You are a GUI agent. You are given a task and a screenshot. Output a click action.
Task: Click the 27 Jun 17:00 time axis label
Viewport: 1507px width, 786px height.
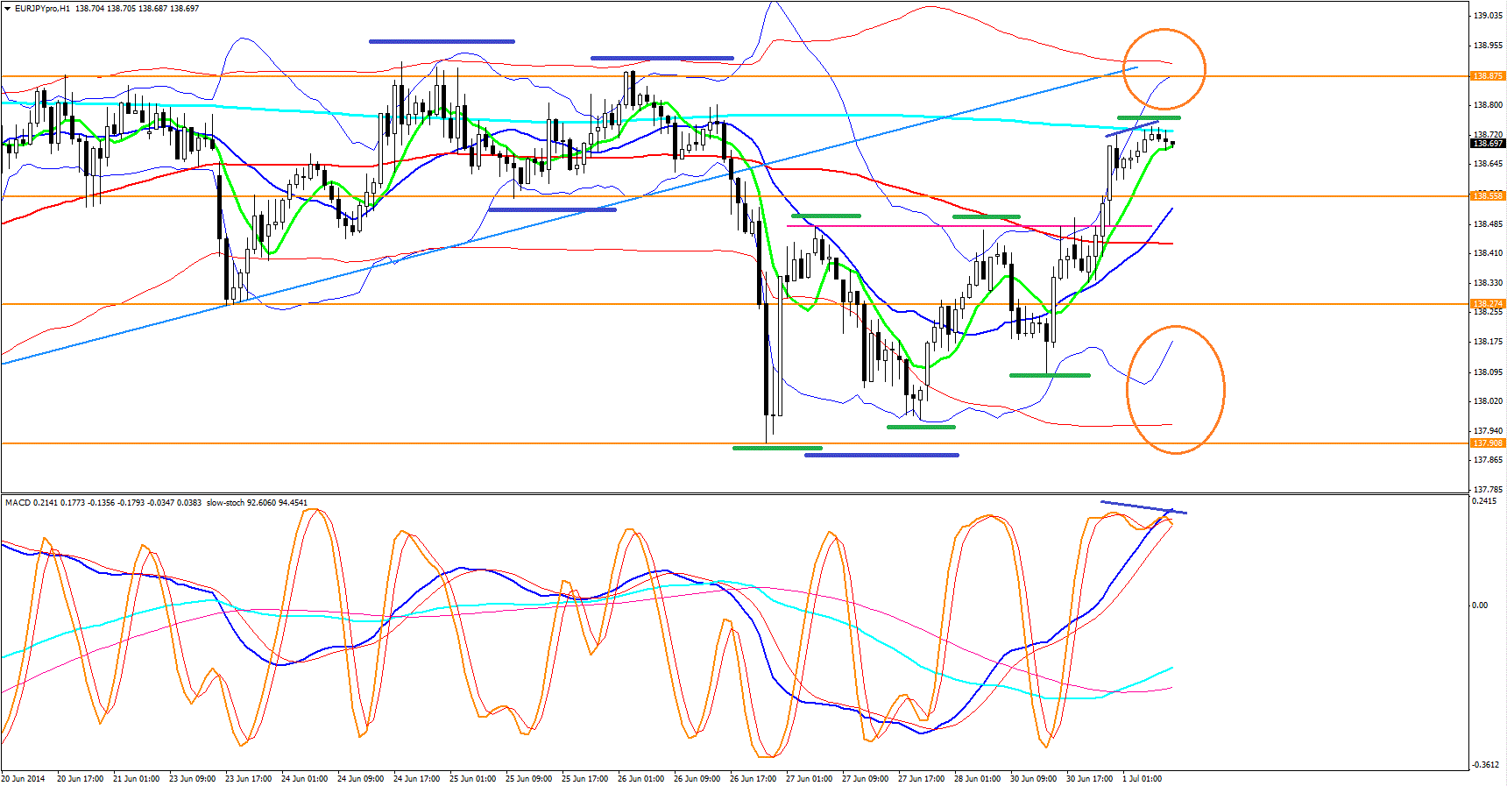pos(921,779)
